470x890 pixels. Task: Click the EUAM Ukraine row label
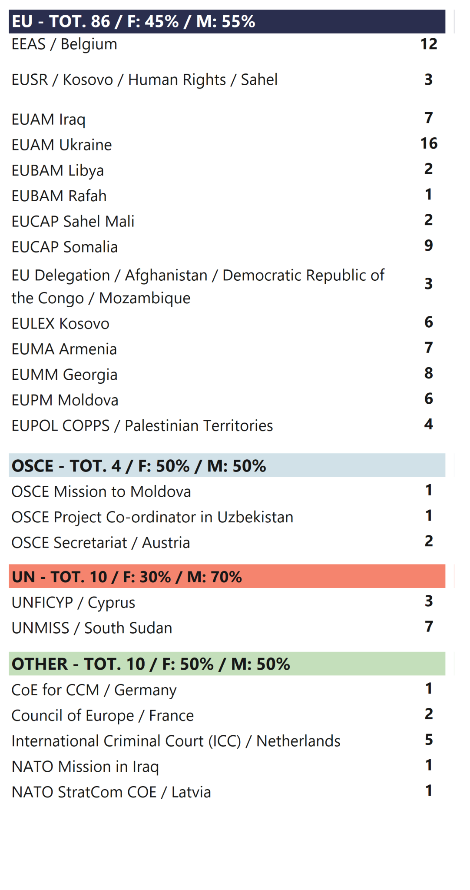tap(62, 145)
